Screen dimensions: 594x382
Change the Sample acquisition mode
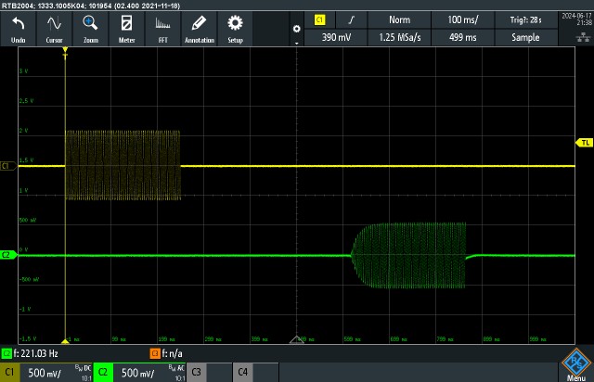(525, 37)
